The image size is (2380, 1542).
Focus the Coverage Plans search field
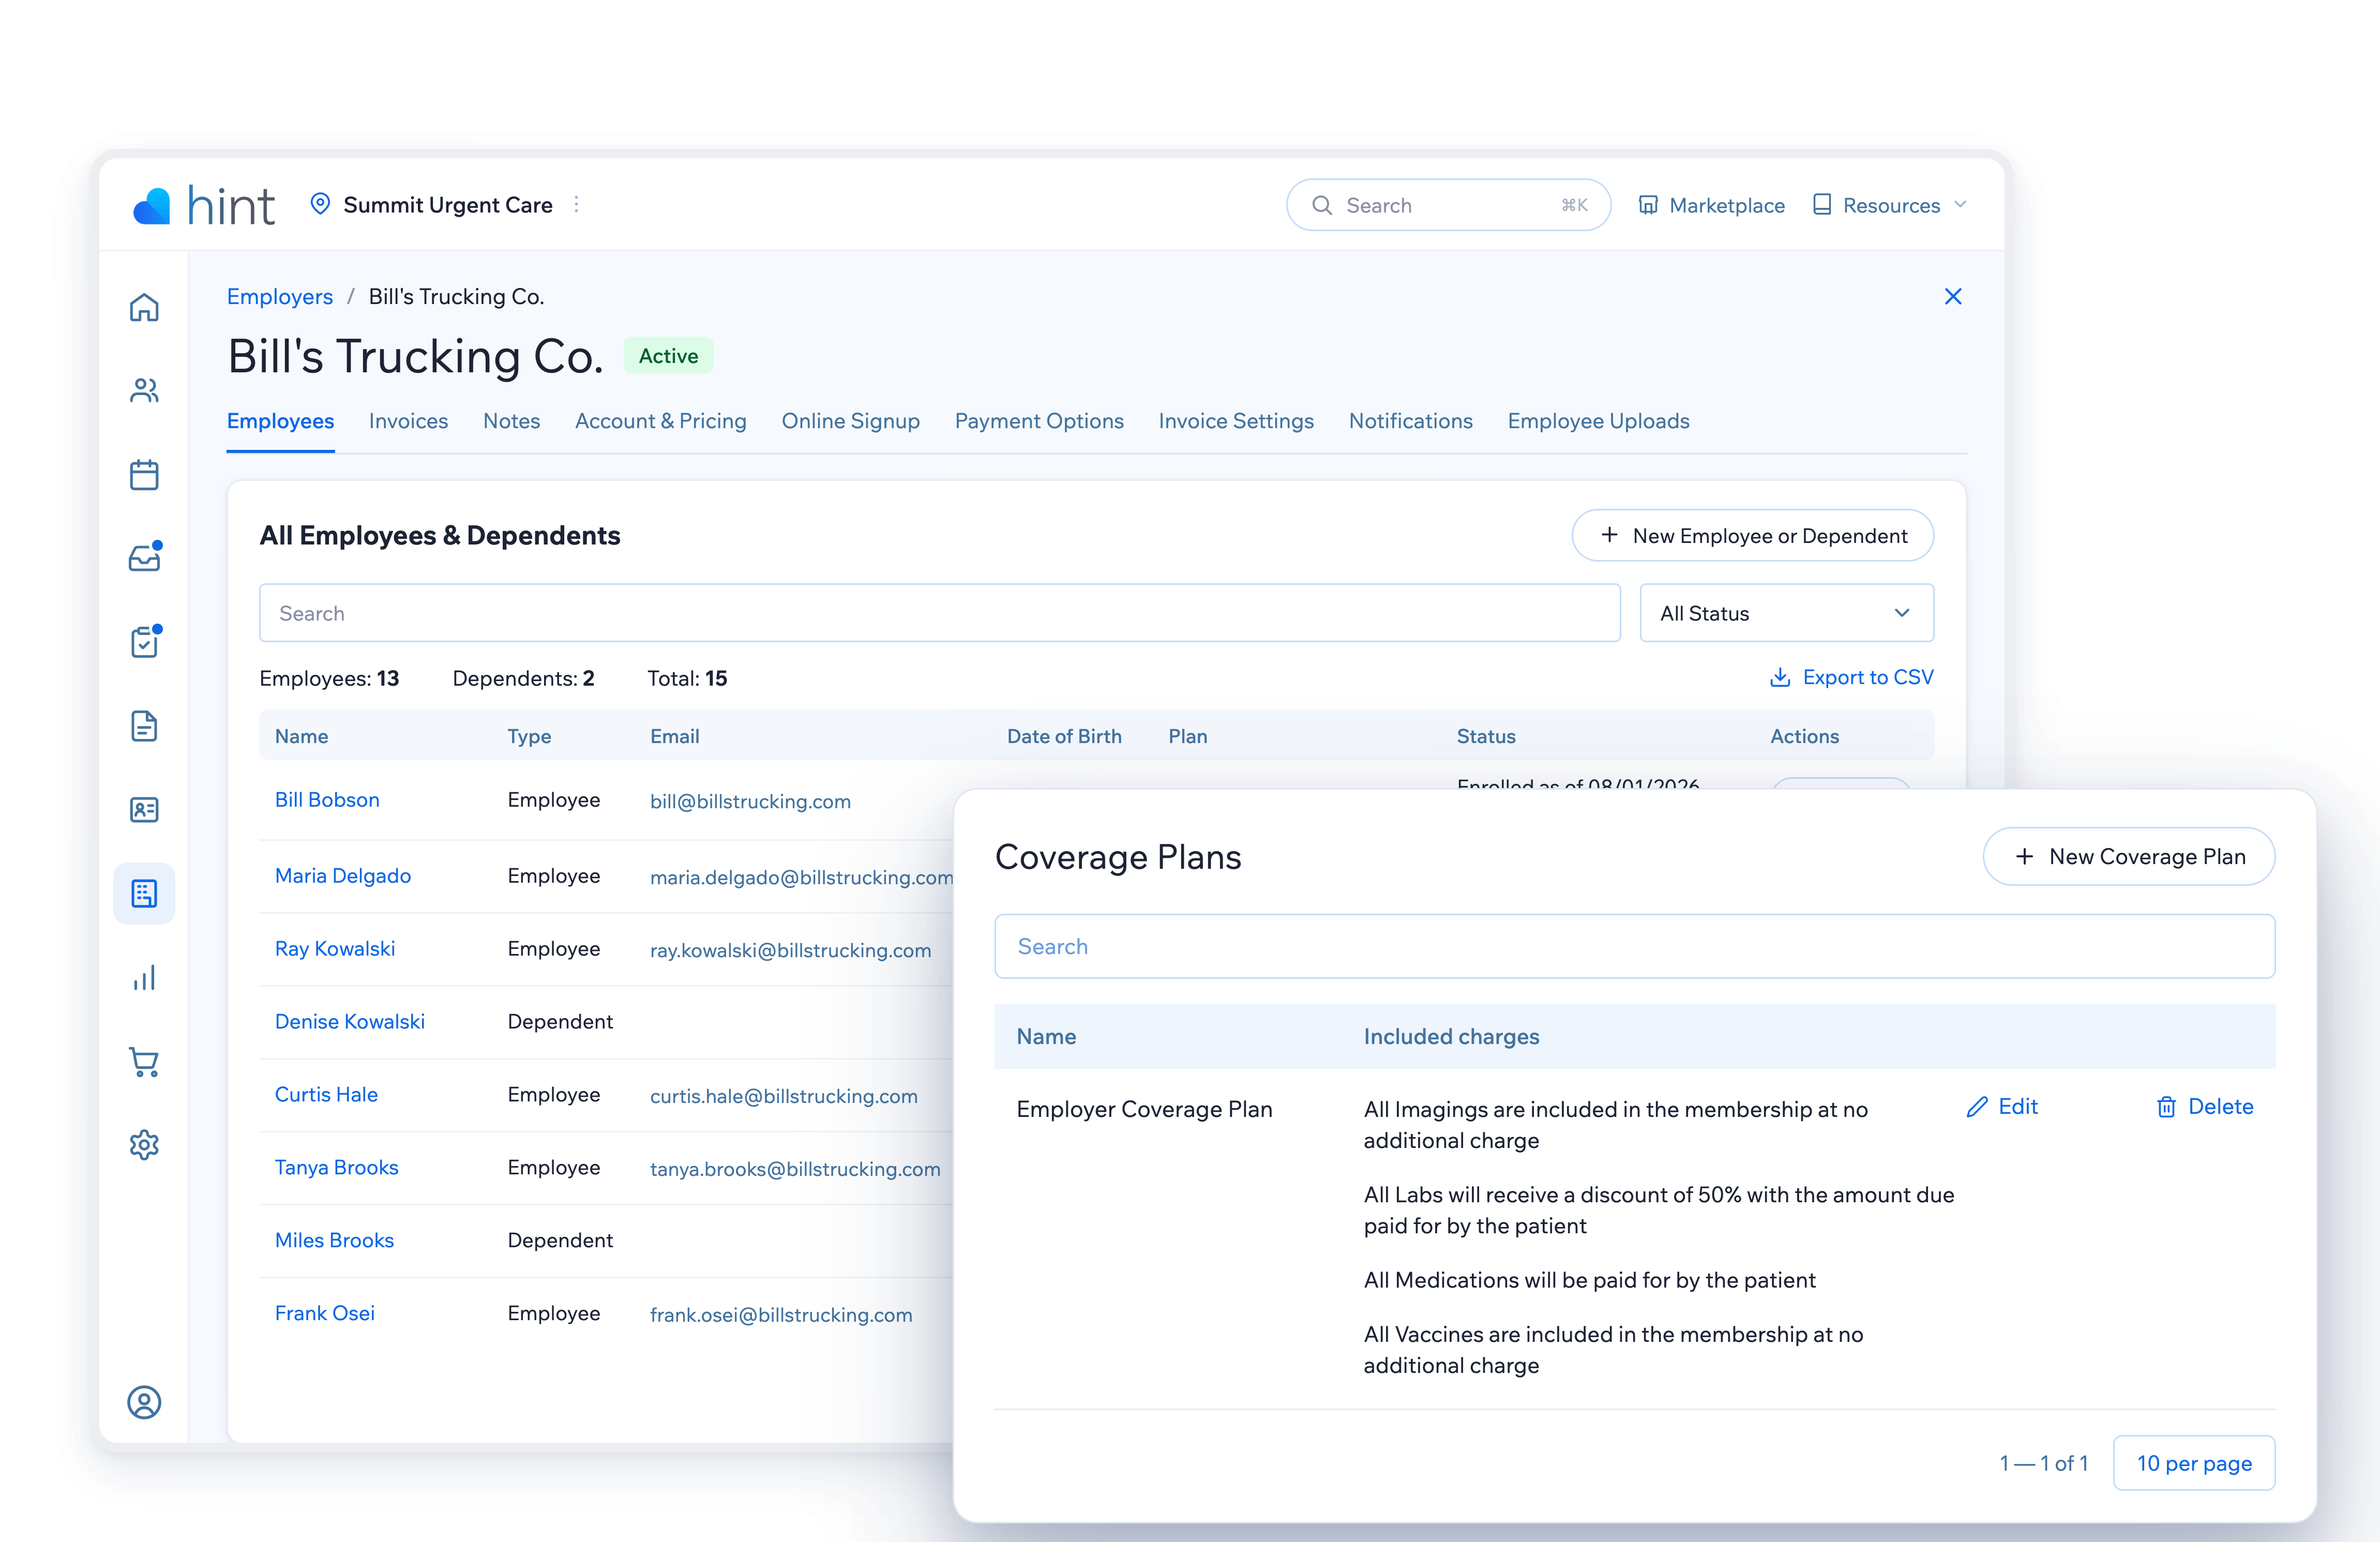pyautogui.click(x=1634, y=946)
